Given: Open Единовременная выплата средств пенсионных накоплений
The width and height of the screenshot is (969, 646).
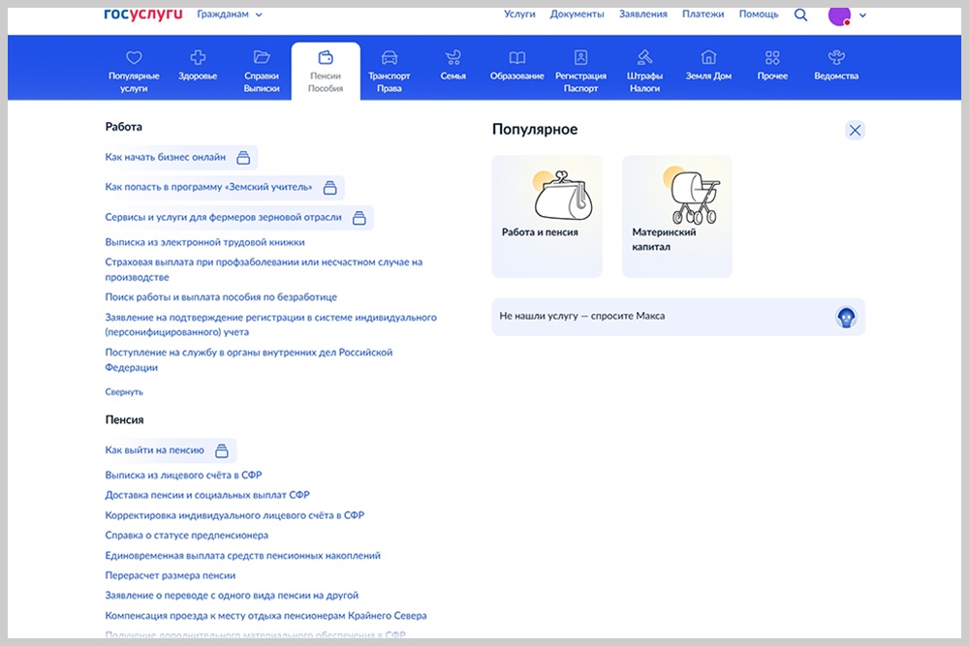Looking at the screenshot, I should pos(243,555).
